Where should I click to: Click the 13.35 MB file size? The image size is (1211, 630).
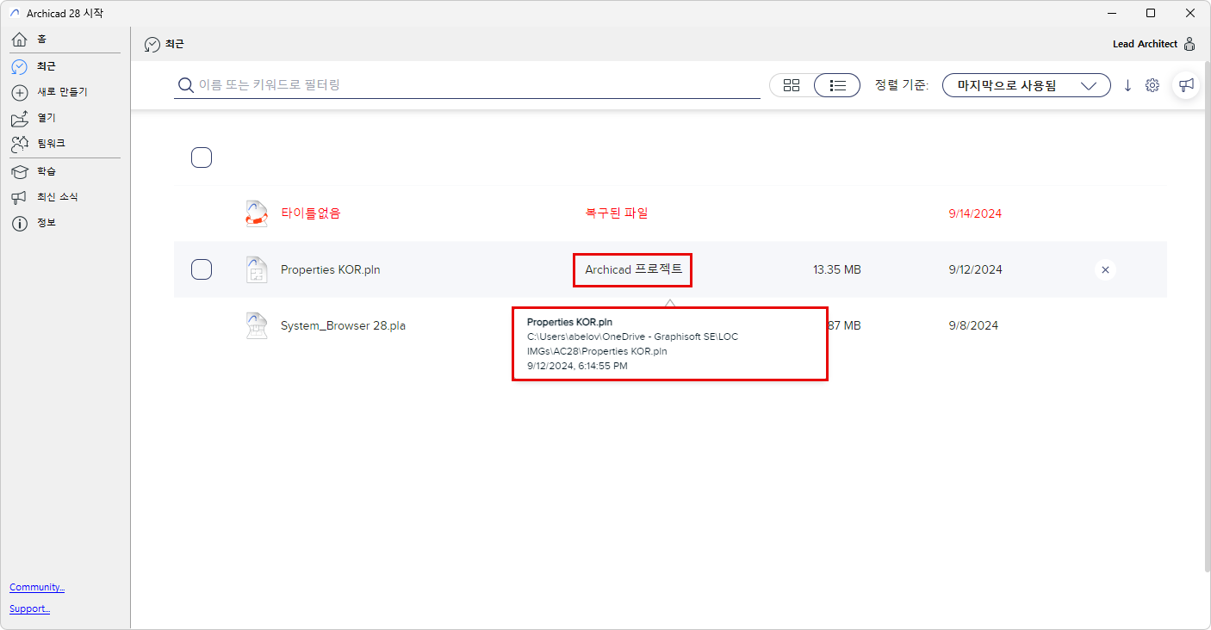pos(837,269)
